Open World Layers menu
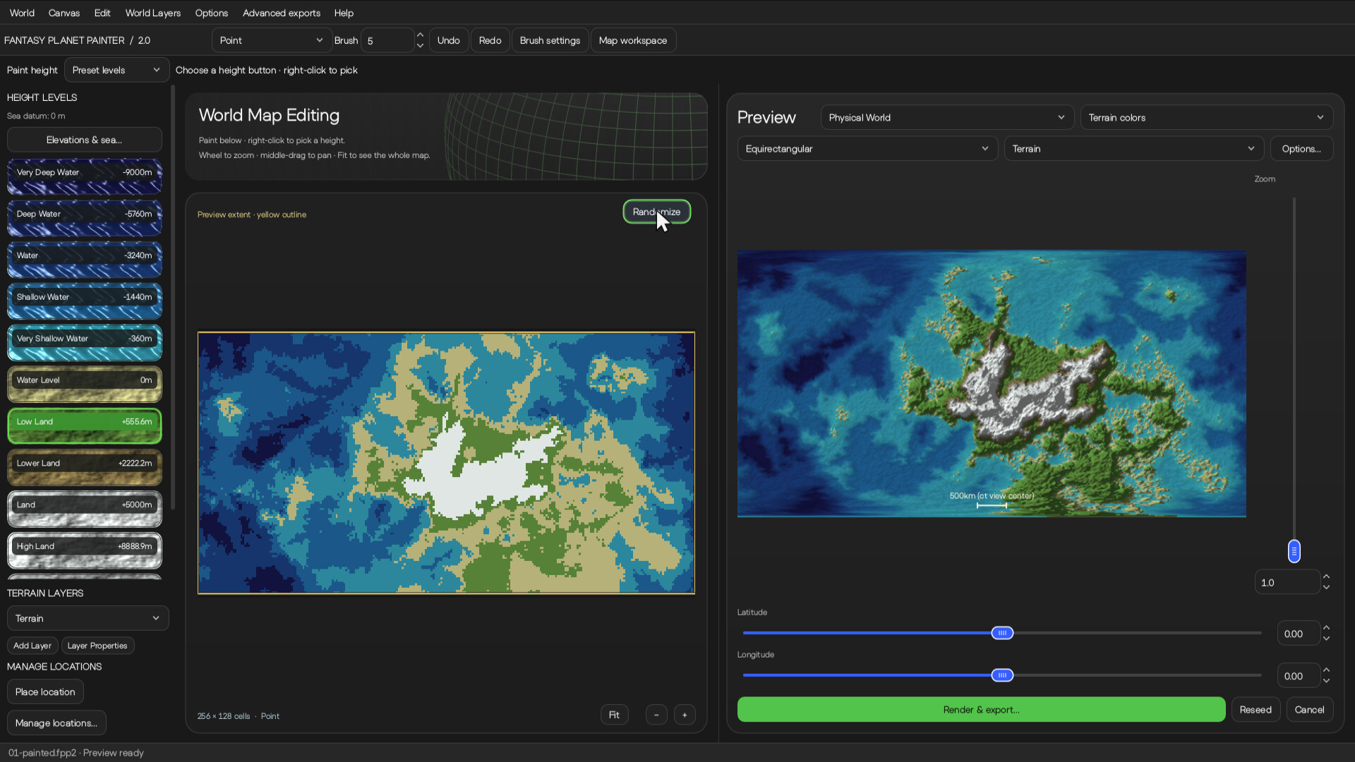 pyautogui.click(x=153, y=13)
